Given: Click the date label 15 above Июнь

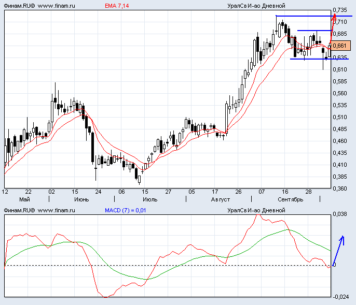Looking at the screenshot, I should point(75,192).
